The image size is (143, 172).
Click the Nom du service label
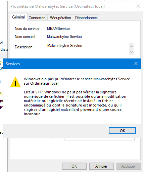28,29
